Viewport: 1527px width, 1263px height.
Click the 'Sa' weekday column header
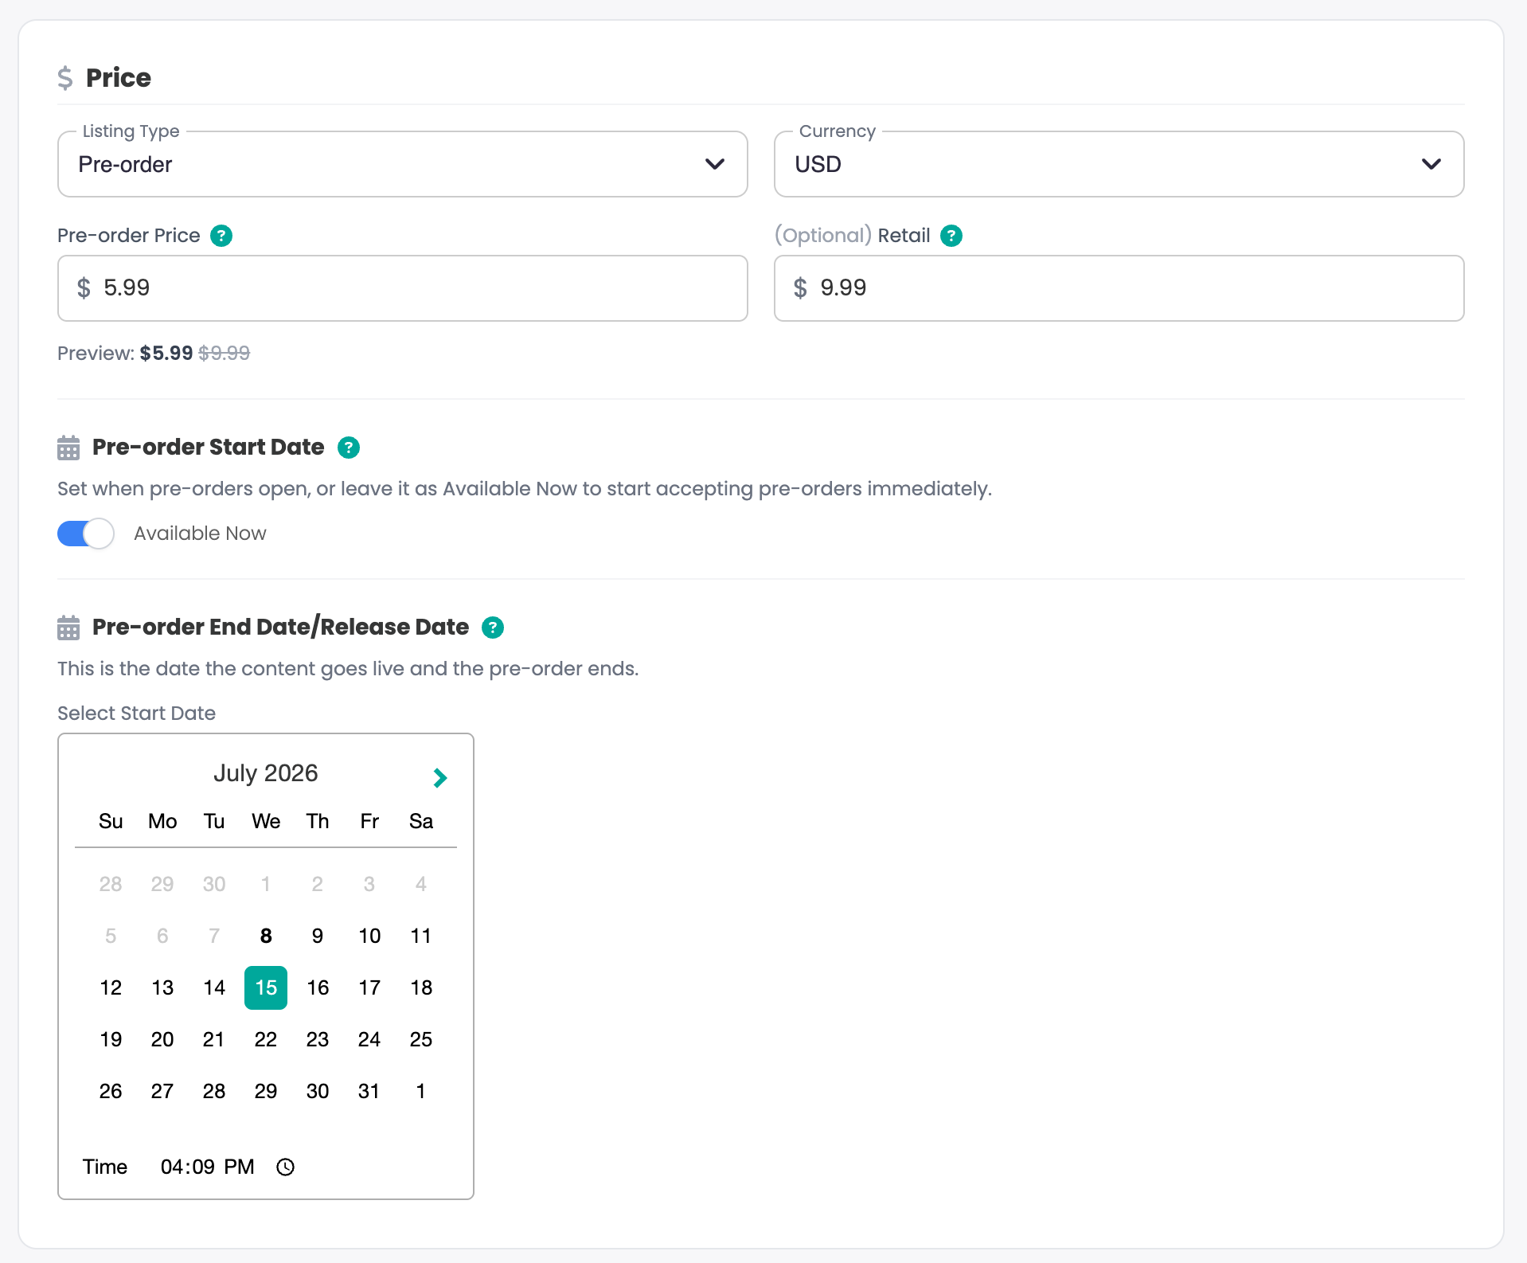pos(421,821)
